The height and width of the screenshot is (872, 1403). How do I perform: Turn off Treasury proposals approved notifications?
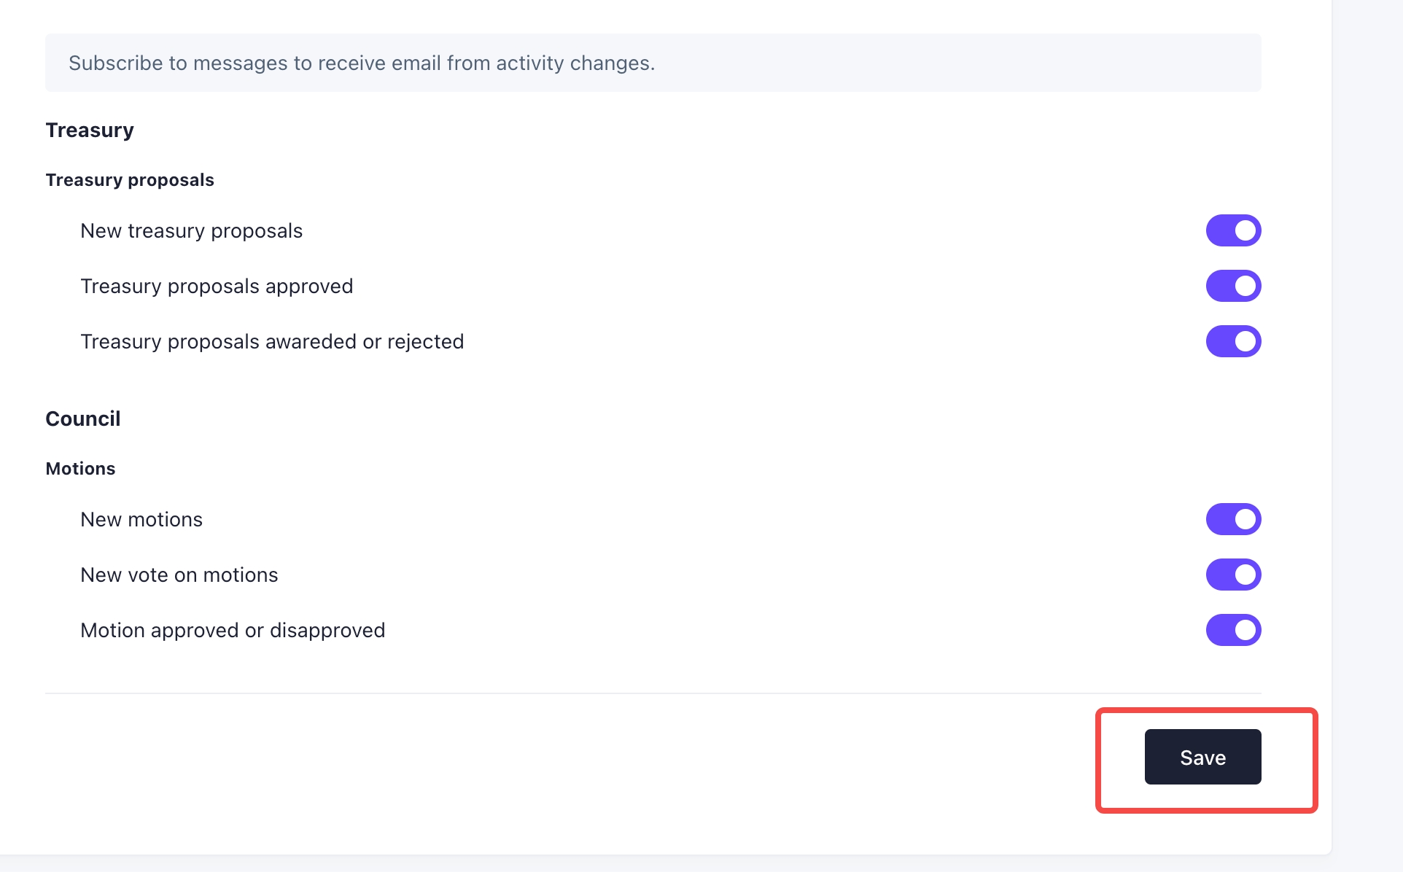1233,286
